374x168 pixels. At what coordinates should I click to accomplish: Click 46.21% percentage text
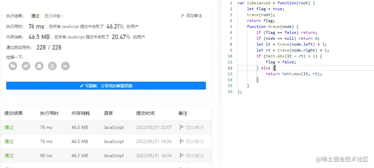(x=115, y=26)
